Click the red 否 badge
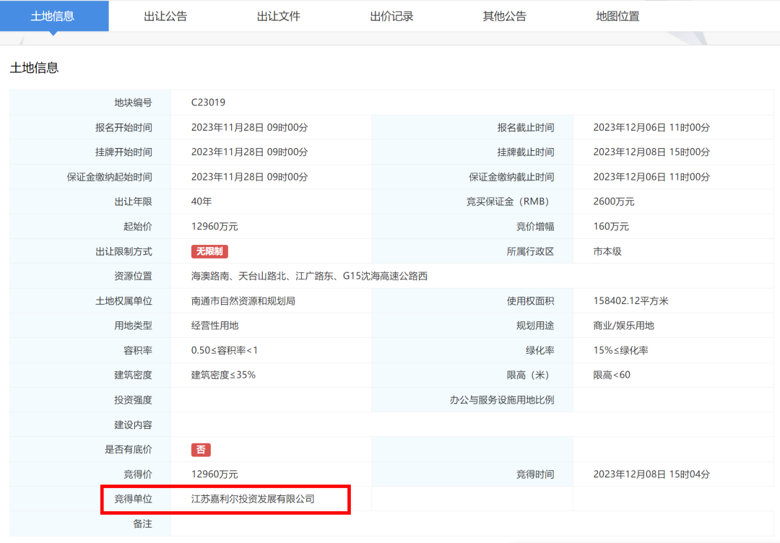 click(201, 450)
